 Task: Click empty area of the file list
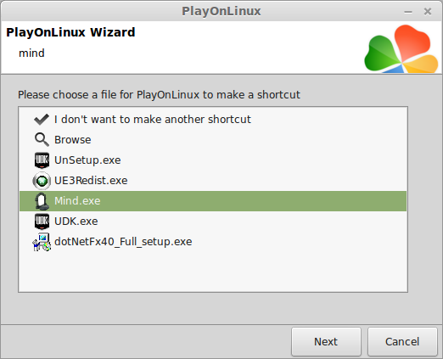click(213, 272)
